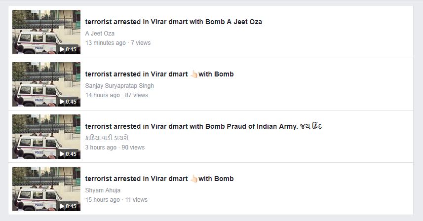The height and width of the screenshot is (221, 423).
Task: Open video title posted by Sanjay Suryapratap Singh
Action: [x=159, y=74]
